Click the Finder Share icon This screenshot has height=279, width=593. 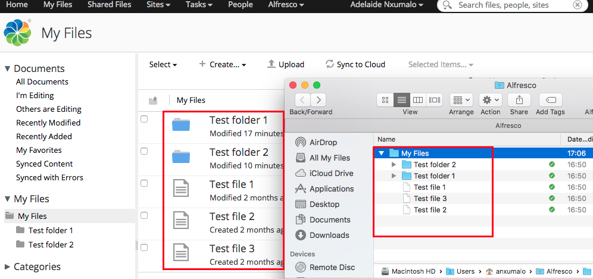click(519, 100)
